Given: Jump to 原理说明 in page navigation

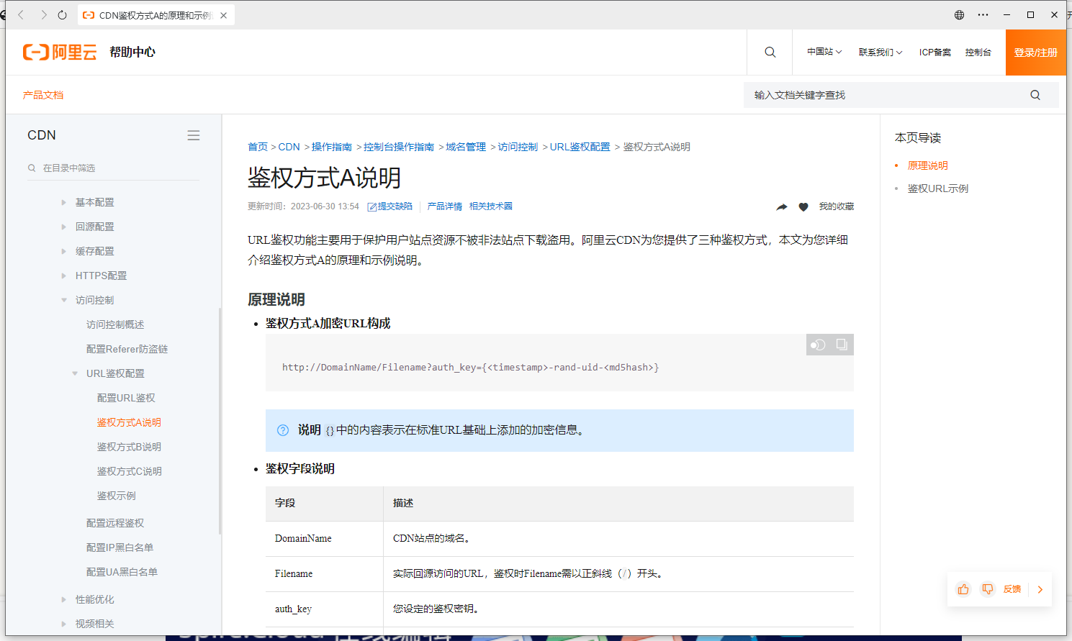Looking at the screenshot, I should tap(927, 165).
